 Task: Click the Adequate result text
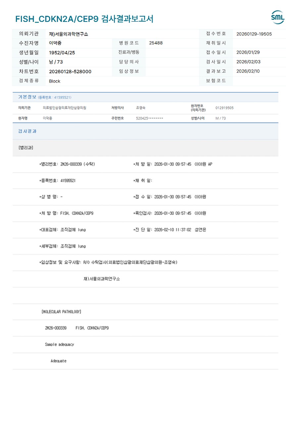point(59,361)
